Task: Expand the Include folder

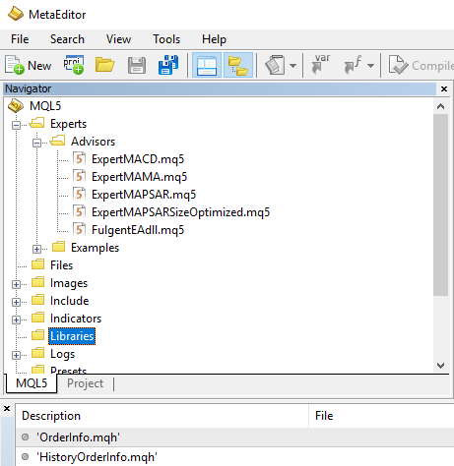Action: 16,302
